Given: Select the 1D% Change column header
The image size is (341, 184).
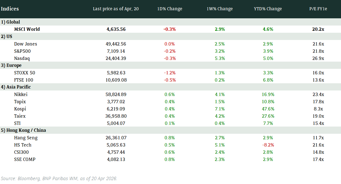Looking at the screenshot, I should point(170,9).
